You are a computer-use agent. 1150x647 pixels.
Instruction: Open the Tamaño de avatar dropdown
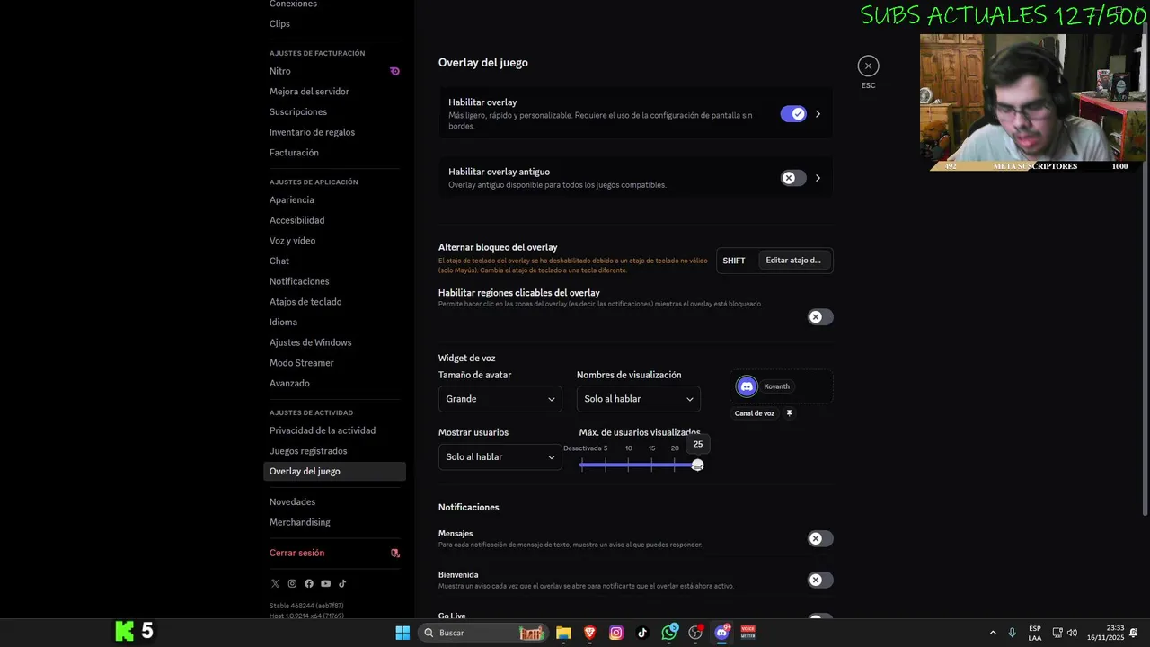pyautogui.click(x=500, y=399)
